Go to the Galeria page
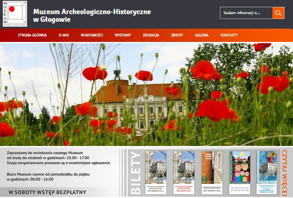The image size is (293, 198). click(x=202, y=35)
